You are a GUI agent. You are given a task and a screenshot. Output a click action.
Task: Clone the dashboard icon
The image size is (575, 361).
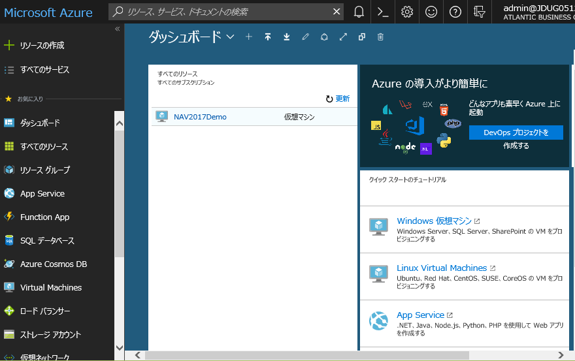click(x=362, y=37)
